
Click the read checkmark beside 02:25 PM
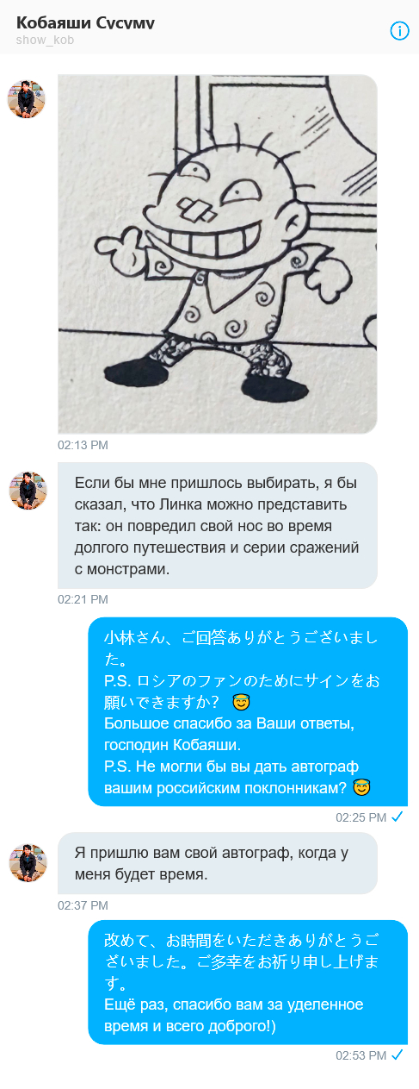tap(397, 816)
